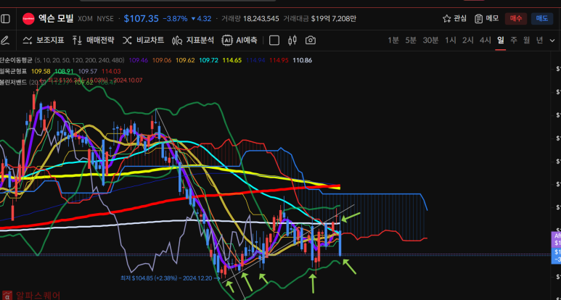Screen dimensions: 561x300
Task: Click the XOM ticker symbol
Action: coord(85,19)
